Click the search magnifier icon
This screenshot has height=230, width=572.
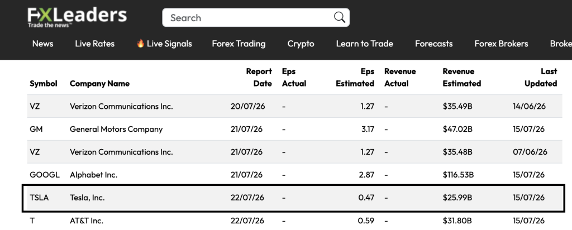point(339,17)
